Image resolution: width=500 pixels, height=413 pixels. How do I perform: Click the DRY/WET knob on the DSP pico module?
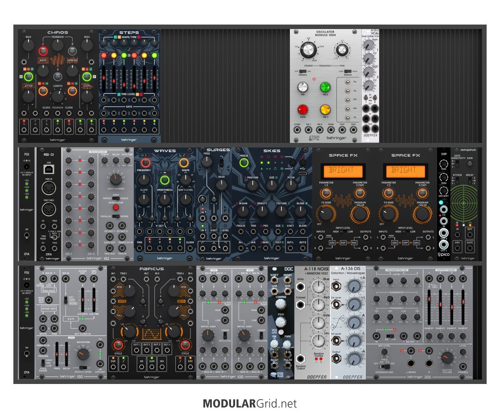(x=443, y=191)
